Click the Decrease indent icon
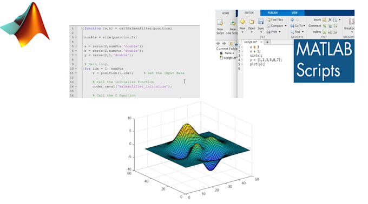 point(335,32)
